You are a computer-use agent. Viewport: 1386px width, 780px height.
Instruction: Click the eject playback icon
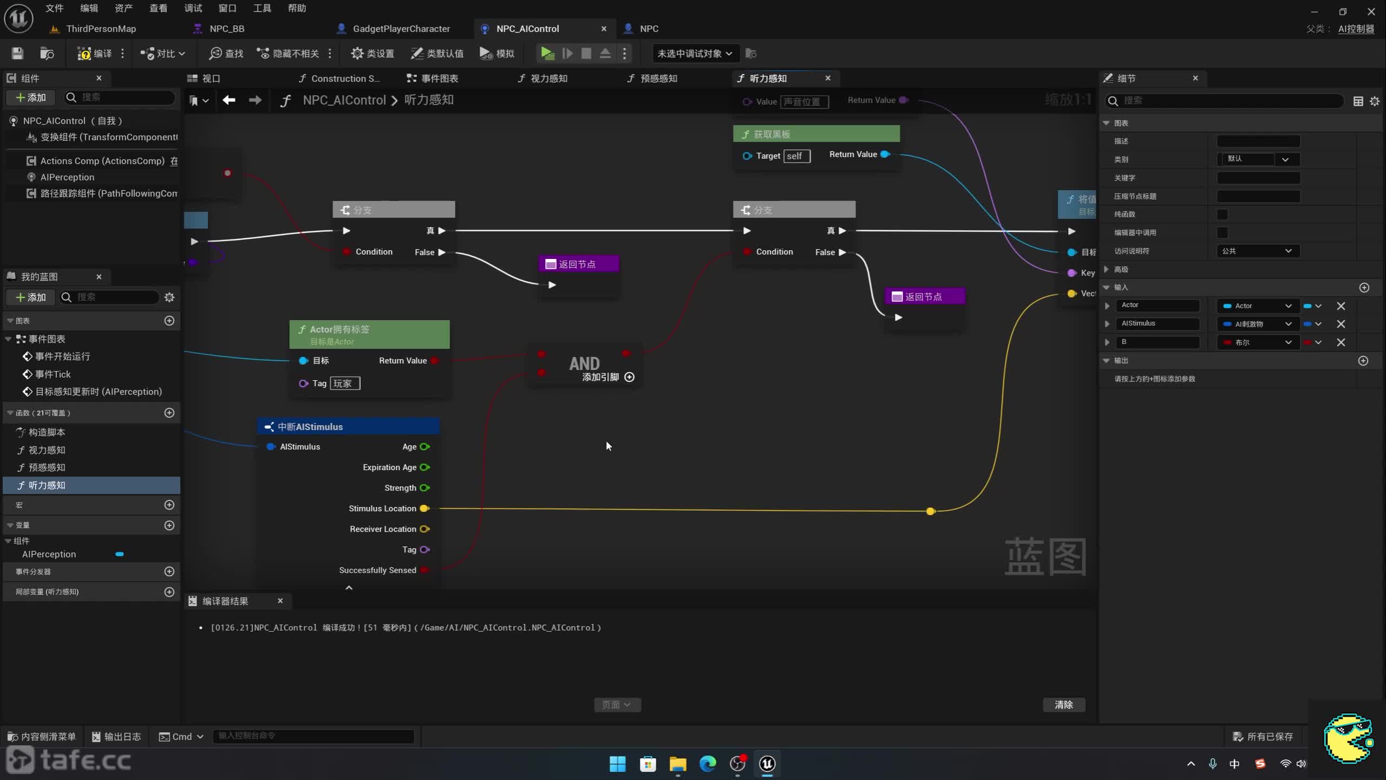pyautogui.click(x=605, y=53)
